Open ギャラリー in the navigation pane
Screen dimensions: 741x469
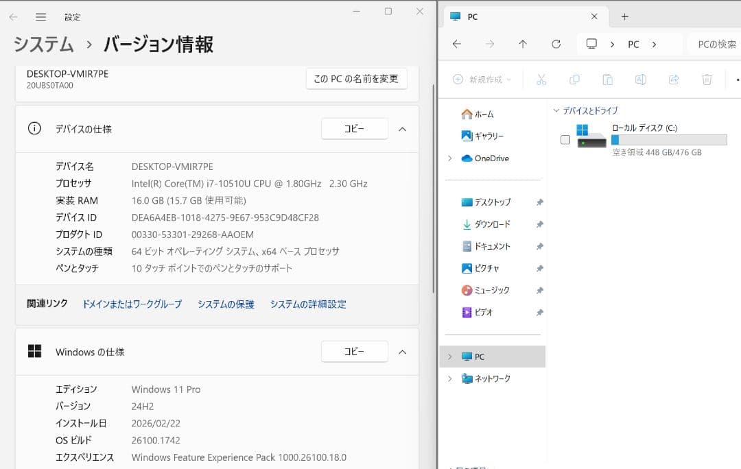point(482,136)
